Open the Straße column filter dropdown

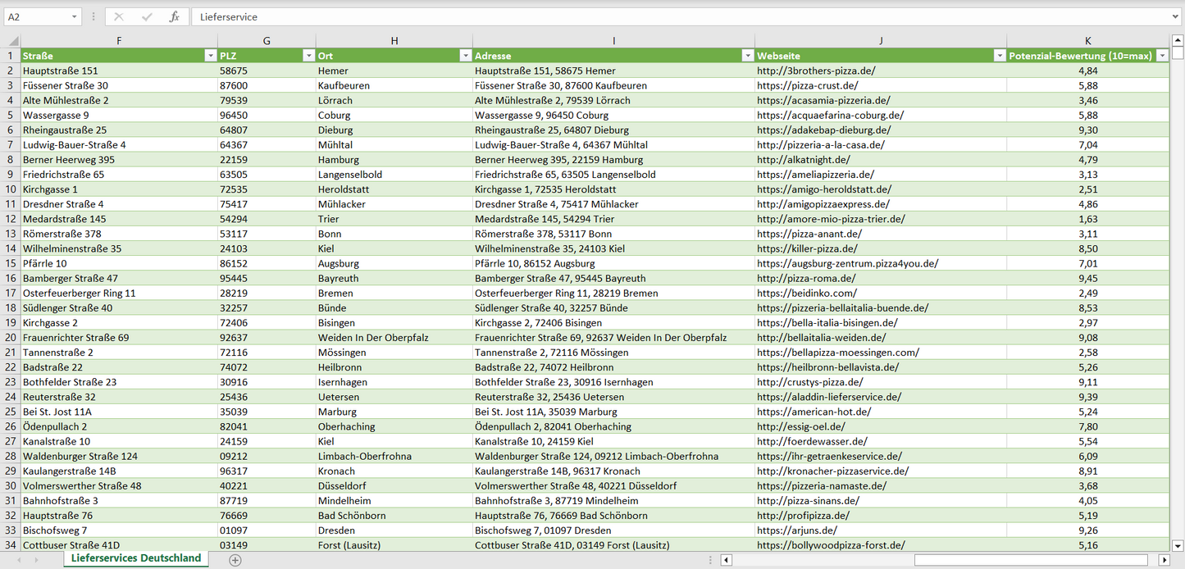(x=209, y=56)
